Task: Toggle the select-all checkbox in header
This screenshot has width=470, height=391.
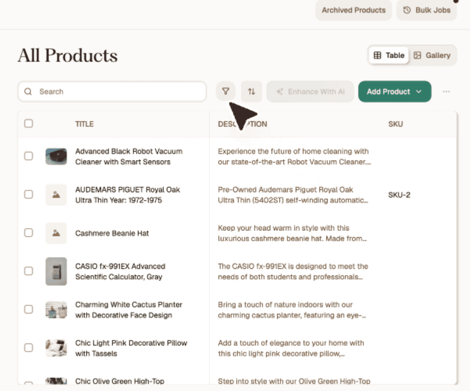Action: pyautogui.click(x=29, y=124)
